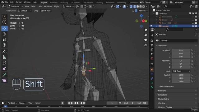199x112 pixels.
Task: Toggle visibility eye of metarig object
Action: coord(193,26)
